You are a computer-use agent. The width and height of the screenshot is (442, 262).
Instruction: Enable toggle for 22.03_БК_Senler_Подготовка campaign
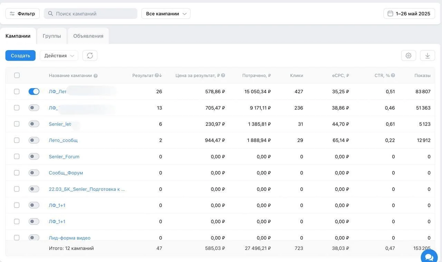point(34,189)
